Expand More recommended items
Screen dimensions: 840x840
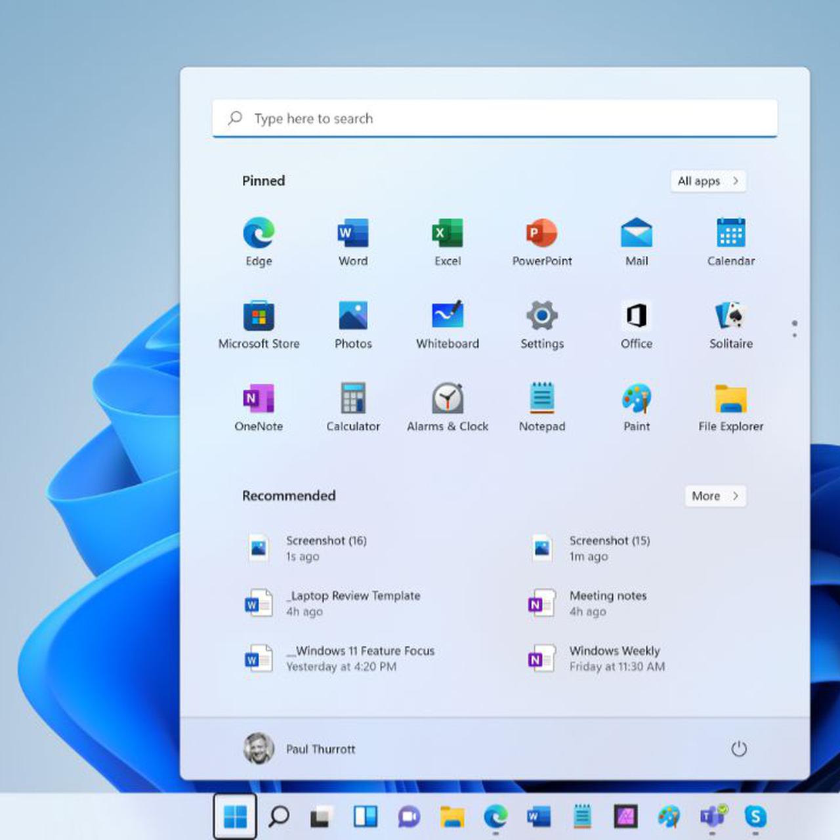[715, 496]
